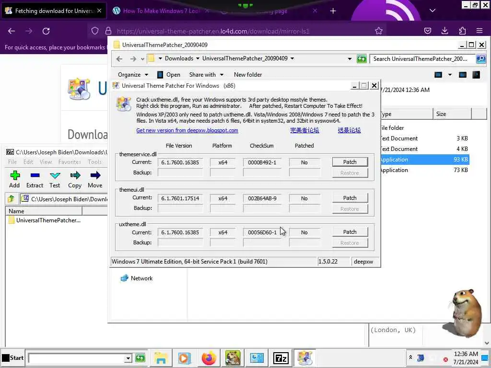The height and width of the screenshot is (368, 491).
Task: Click Explorer search magnifier button
Action: pos(481,58)
